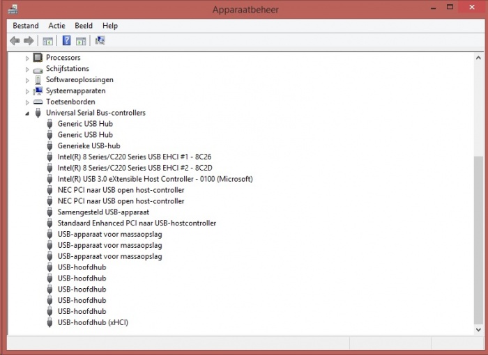Click the scrollbar up arrow
The height and width of the screenshot is (355, 488).
478,58
